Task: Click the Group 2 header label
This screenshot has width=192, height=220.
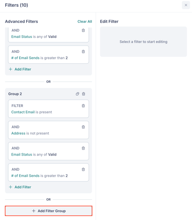Action: pos(15,94)
